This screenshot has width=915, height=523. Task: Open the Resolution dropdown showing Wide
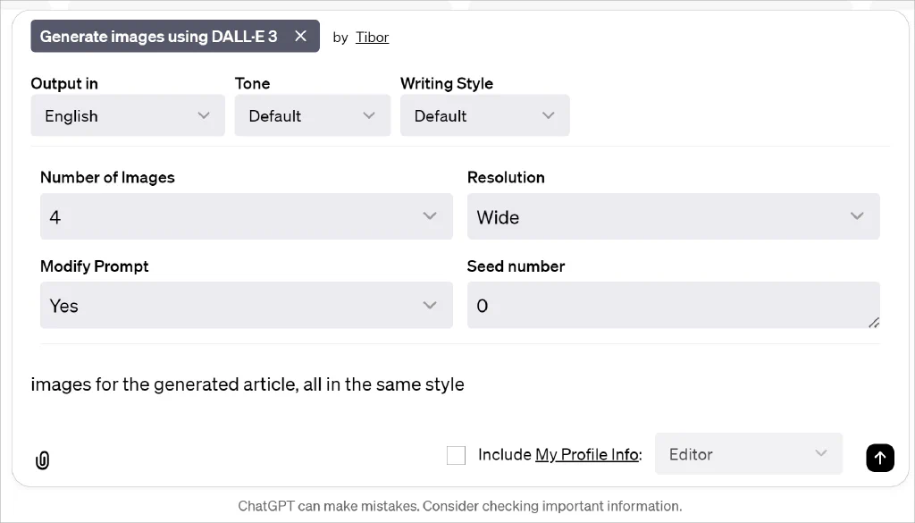673,216
